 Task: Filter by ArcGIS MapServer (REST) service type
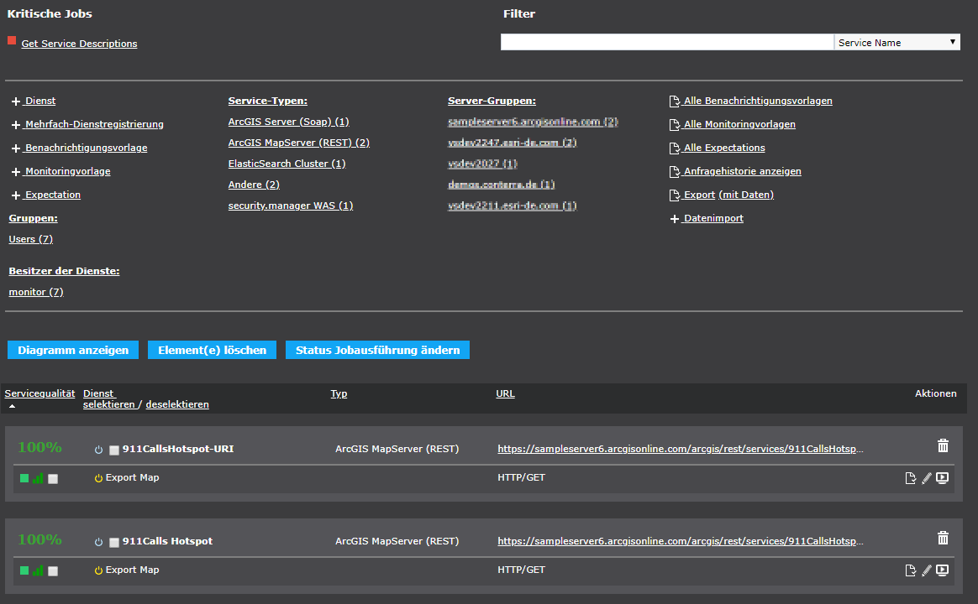298,143
